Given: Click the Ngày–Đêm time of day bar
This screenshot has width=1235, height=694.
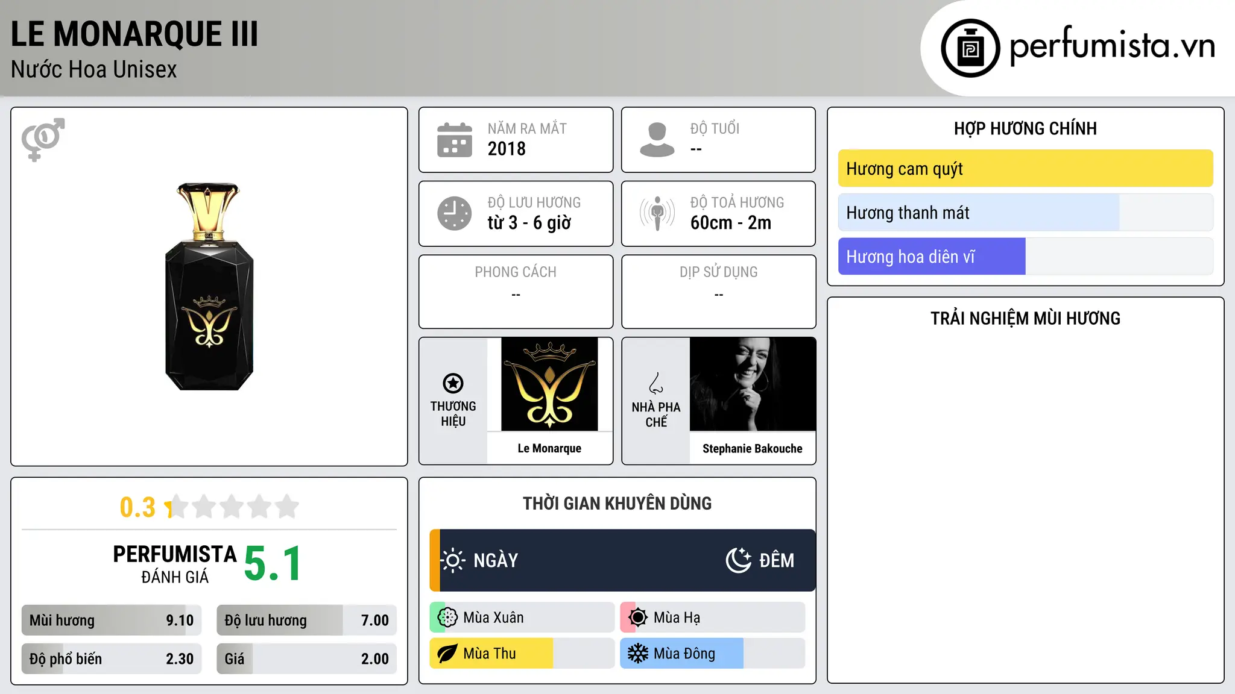Looking at the screenshot, I should [622, 560].
